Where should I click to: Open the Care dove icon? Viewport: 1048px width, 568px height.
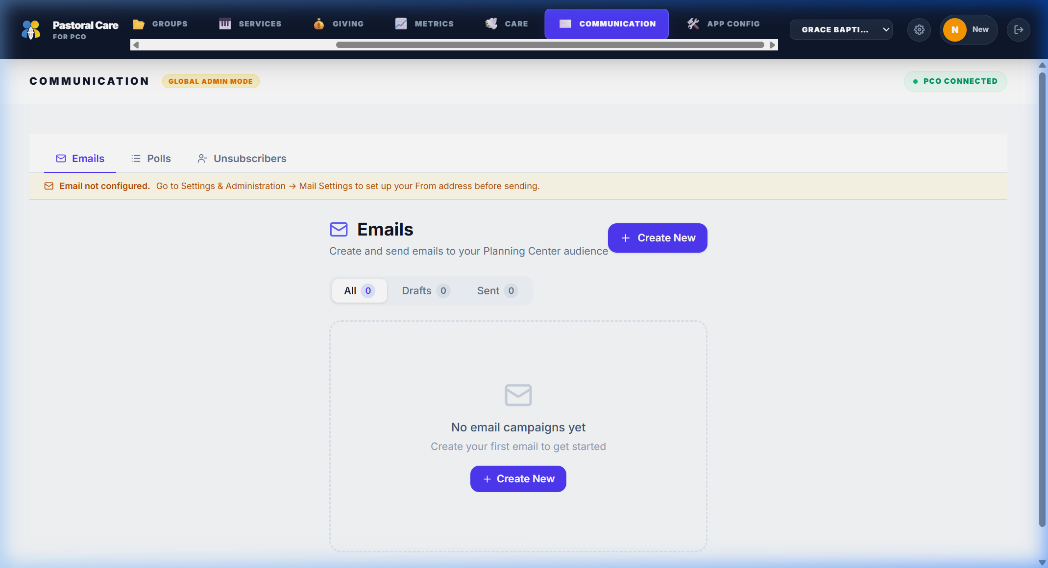491,24
